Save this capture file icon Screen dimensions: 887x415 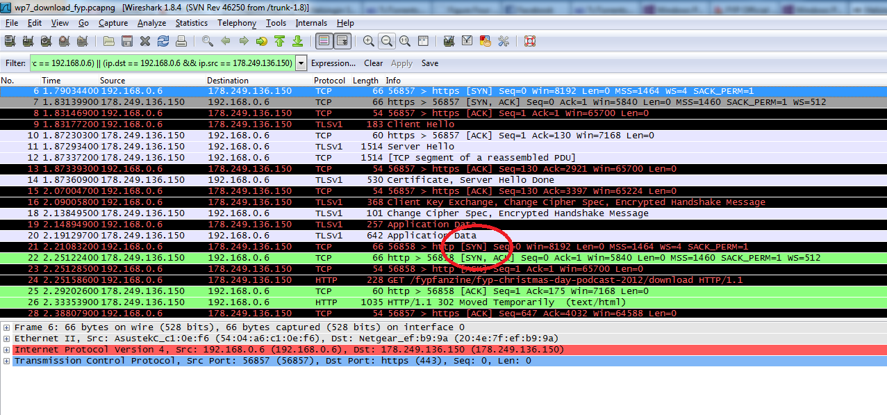click(x=127, y=41)
